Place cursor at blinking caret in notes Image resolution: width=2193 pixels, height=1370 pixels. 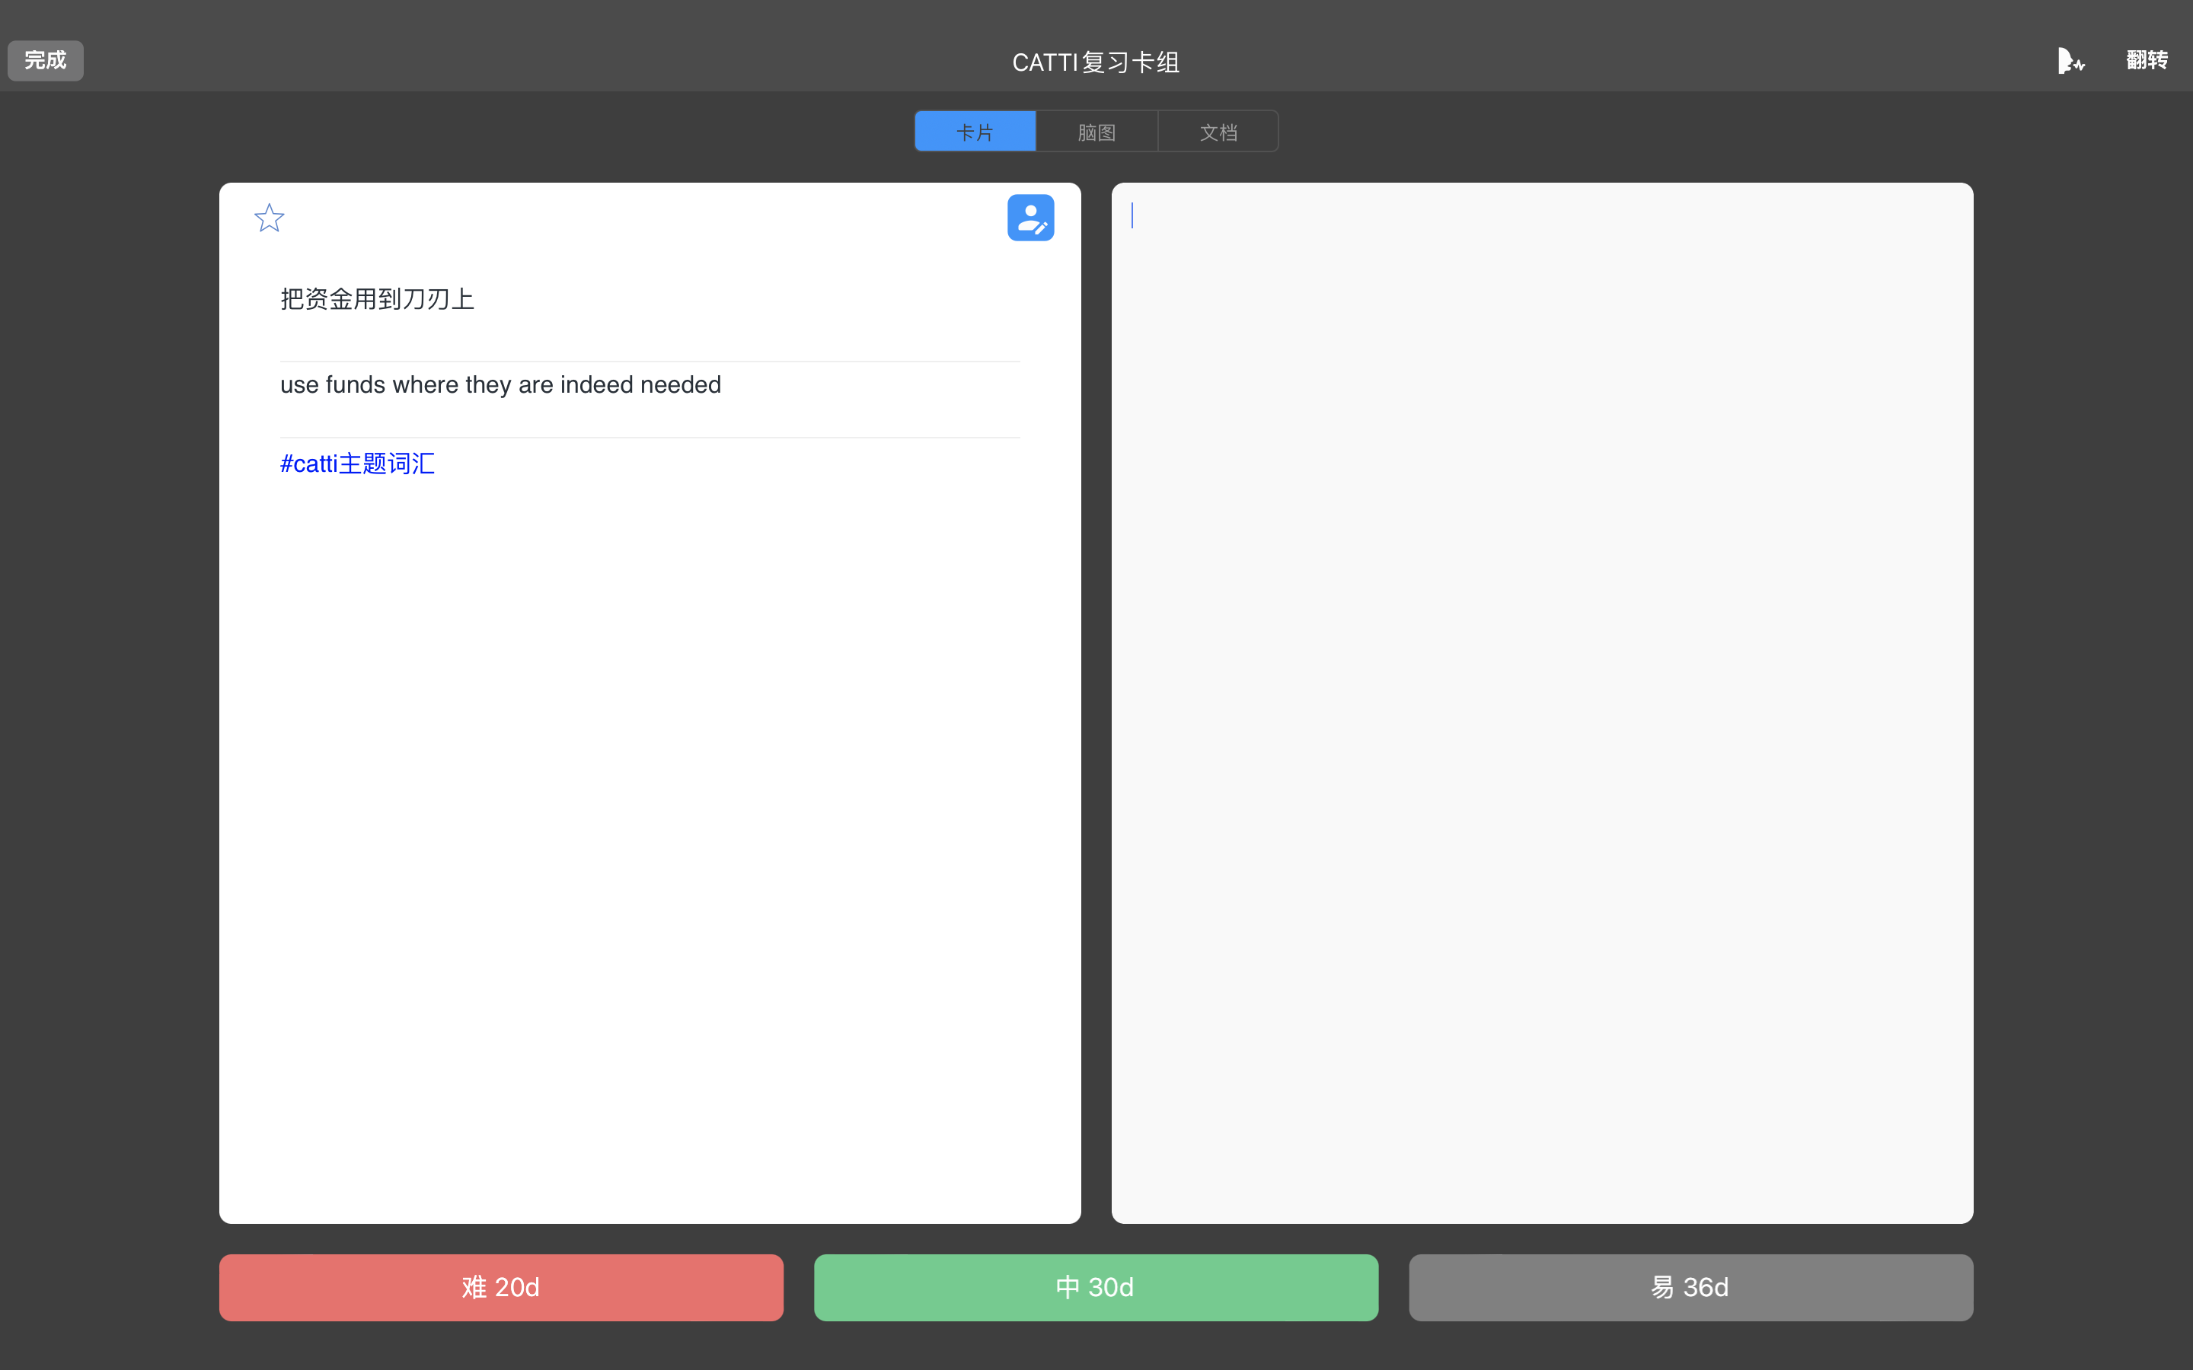click(1133, 215)
